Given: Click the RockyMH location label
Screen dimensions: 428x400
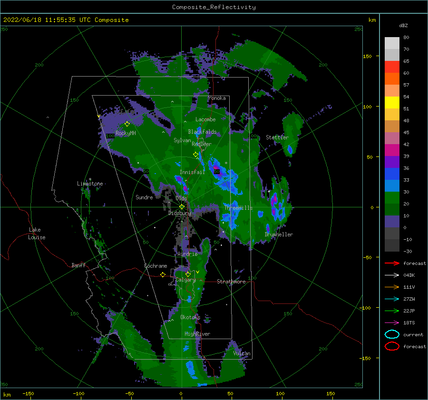Looking at the screenshot, I should point(126,133).
